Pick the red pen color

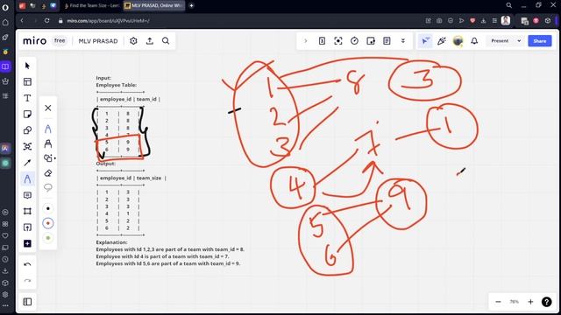[x=48, y=223]
